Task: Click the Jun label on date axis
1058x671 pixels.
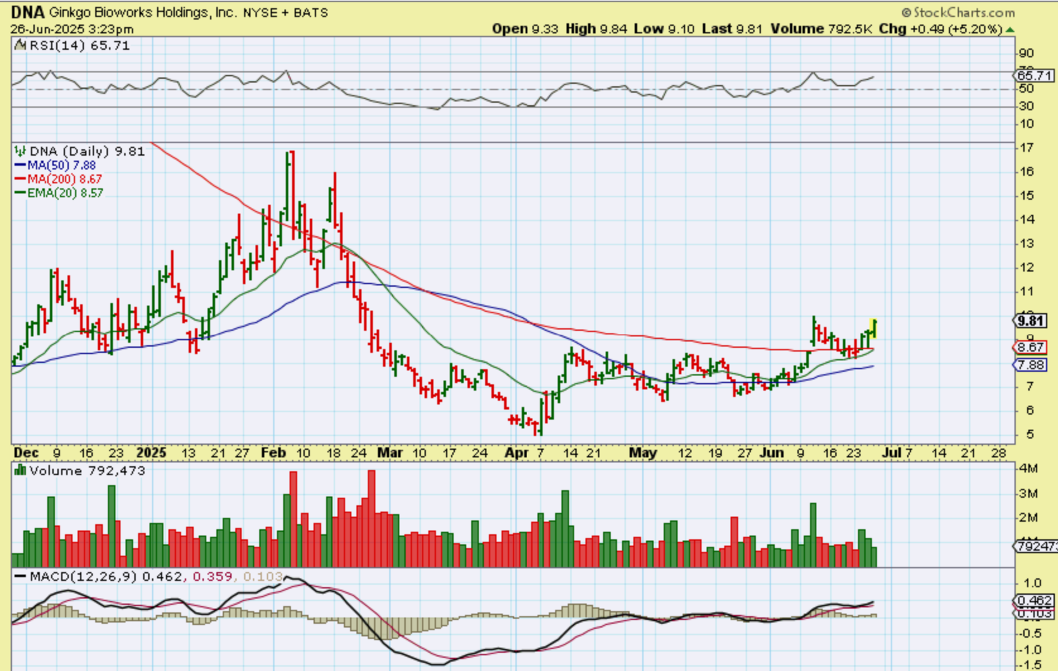Action: pos(772,453)
